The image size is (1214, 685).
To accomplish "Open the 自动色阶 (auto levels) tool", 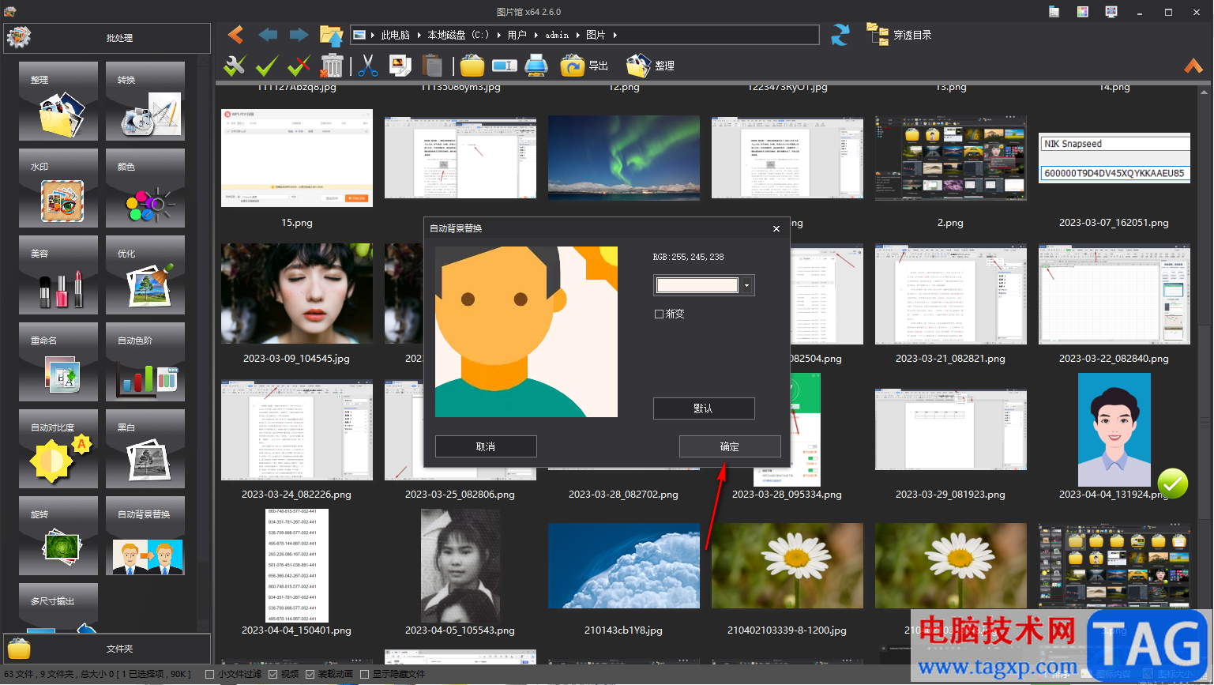I will tap(145, 362).
